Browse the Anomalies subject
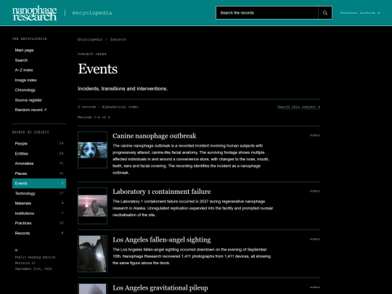 (x=39, y=163)
